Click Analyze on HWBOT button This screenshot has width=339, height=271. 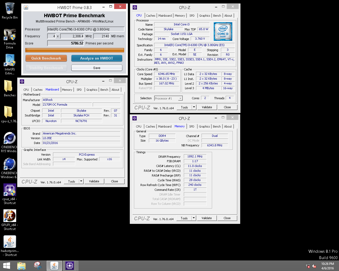click(97, 58)
